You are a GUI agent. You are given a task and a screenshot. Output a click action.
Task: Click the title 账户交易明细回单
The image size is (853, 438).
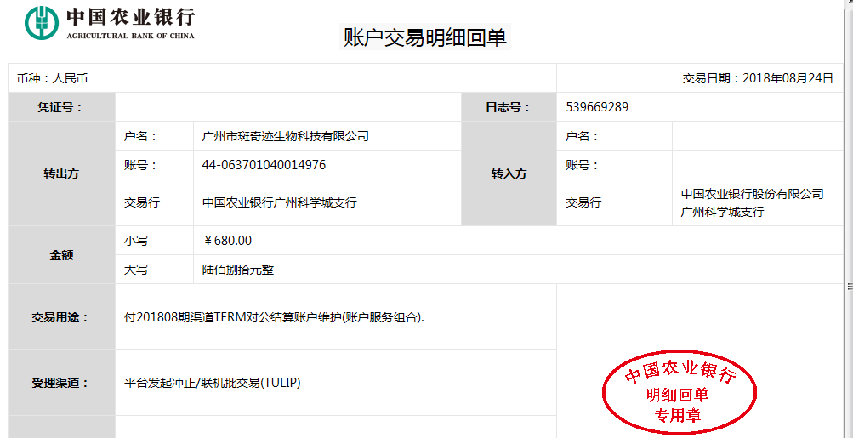(425, 37)
